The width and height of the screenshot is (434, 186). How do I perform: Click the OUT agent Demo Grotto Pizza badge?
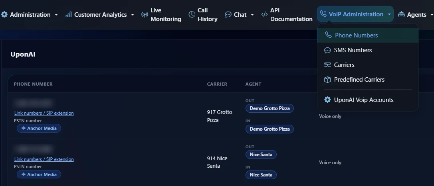click(270, 108)
